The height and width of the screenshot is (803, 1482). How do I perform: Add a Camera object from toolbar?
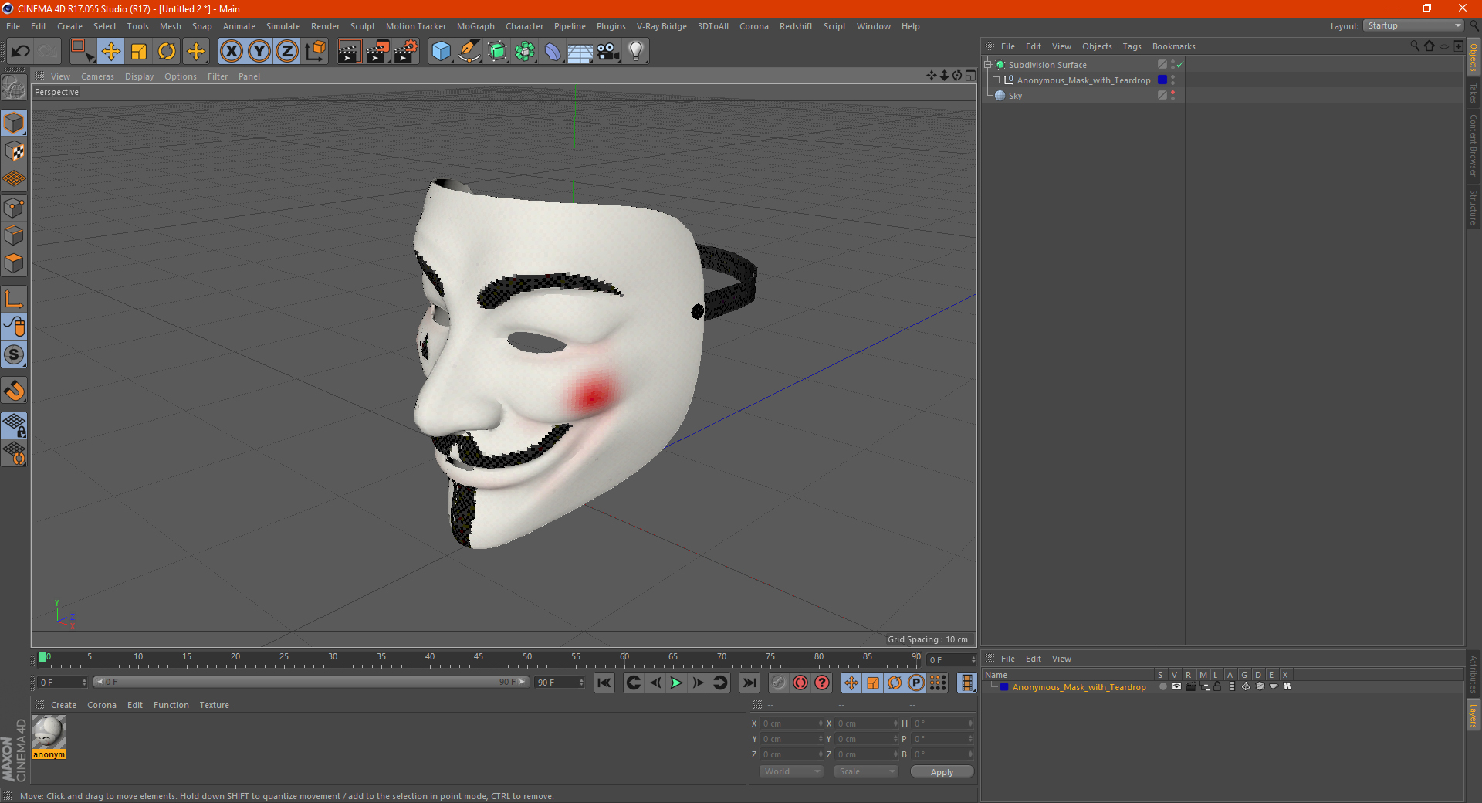click(608, 52)
